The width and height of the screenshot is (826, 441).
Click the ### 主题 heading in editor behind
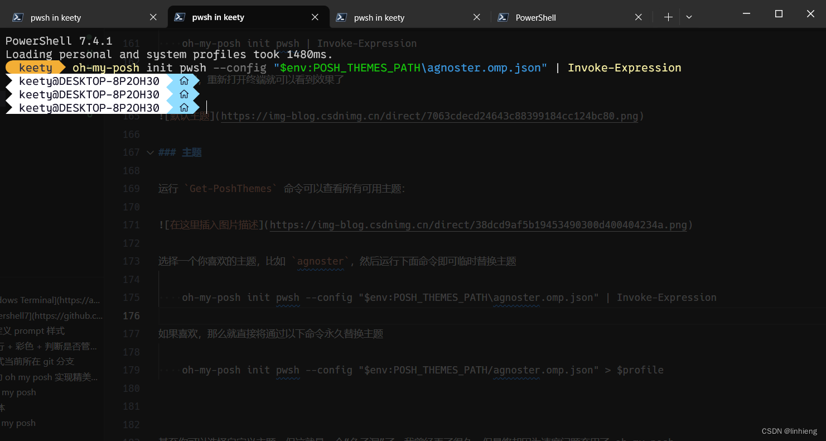pyautogui.click(x=180, y=152)
